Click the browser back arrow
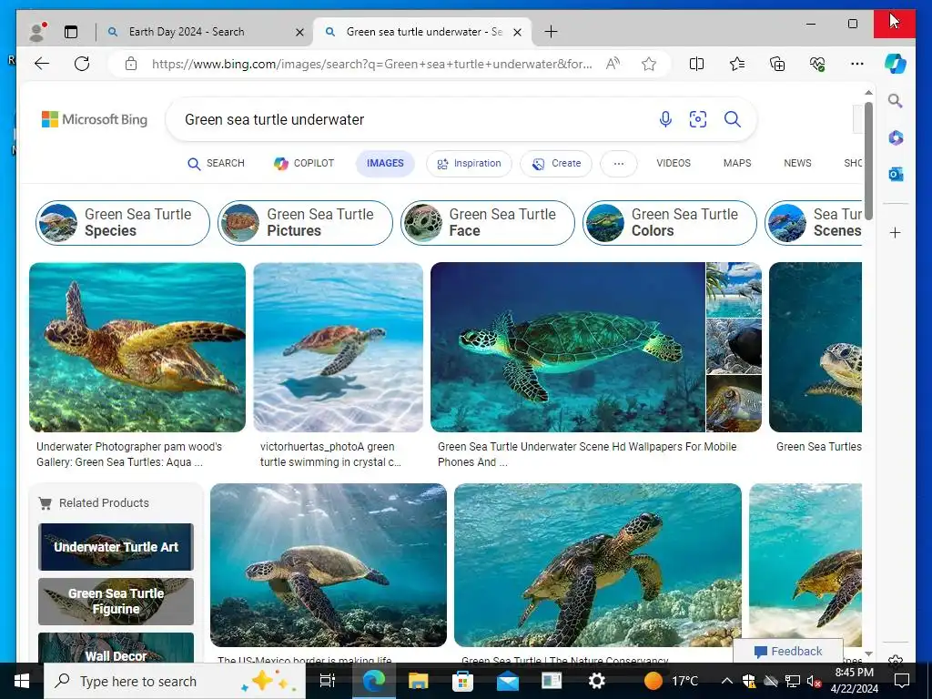The image size is (932, 699). 42,64
